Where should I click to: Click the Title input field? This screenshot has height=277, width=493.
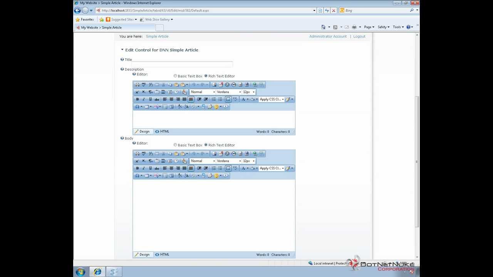(x=183, y=64)
